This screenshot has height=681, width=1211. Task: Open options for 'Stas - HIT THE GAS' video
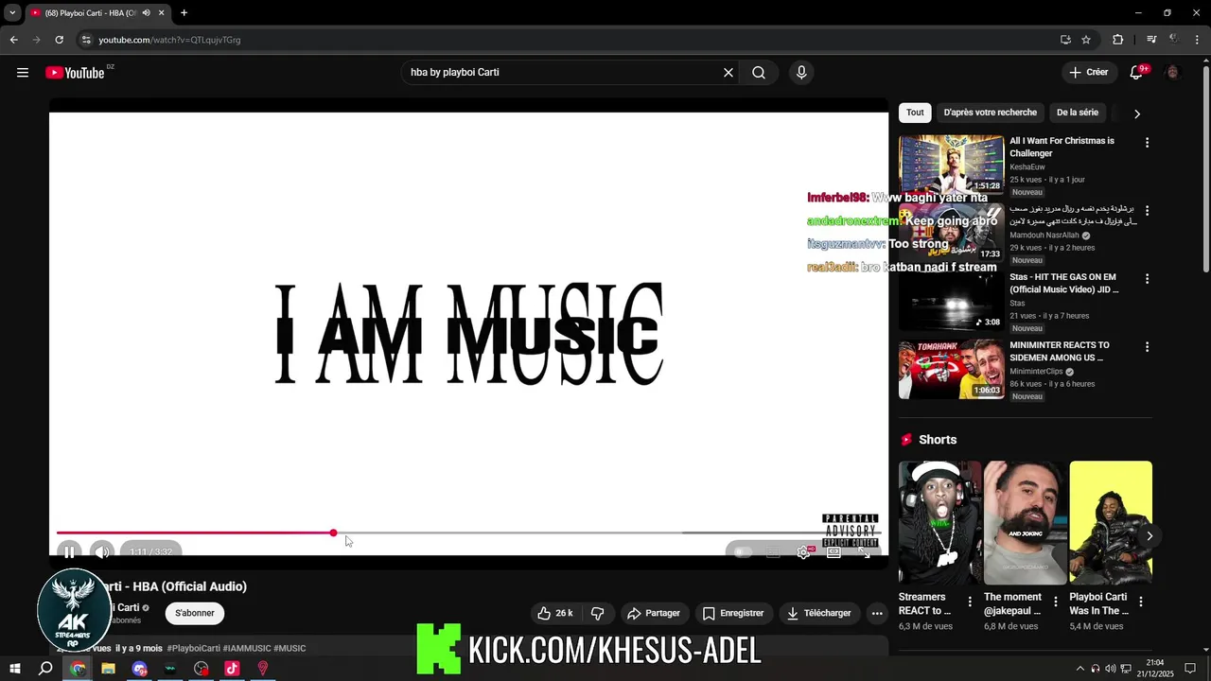[x=1147, y=279]
